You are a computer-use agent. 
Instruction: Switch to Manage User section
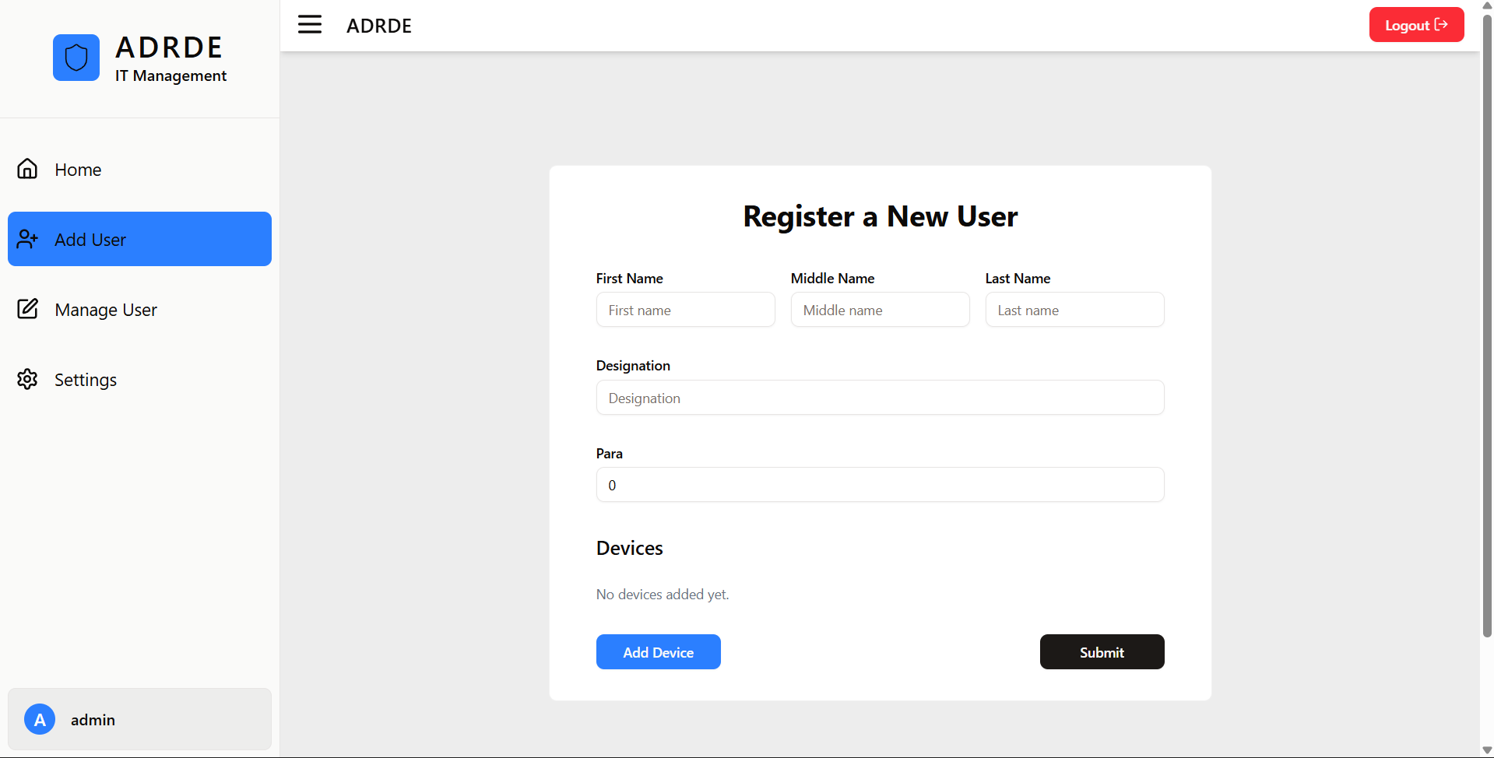[106, 309]
